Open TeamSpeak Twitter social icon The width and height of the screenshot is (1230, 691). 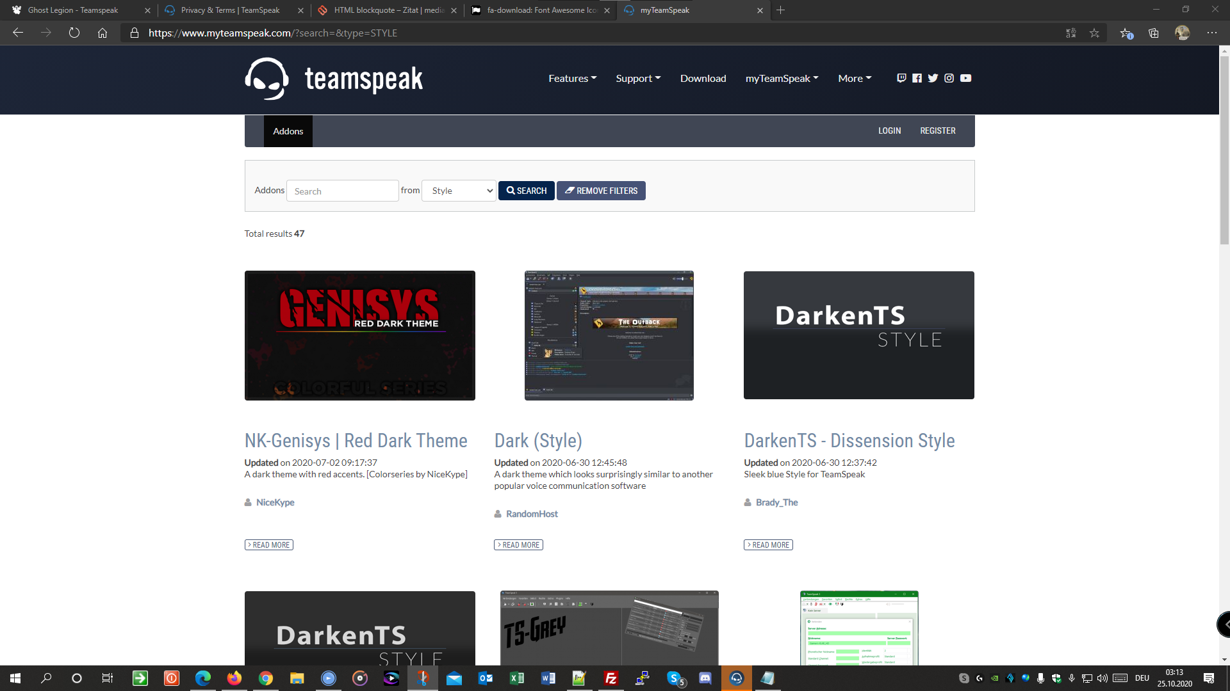point(933,78)
